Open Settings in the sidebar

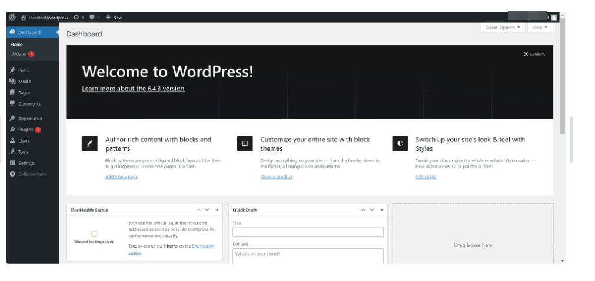[x=26, y=163]
